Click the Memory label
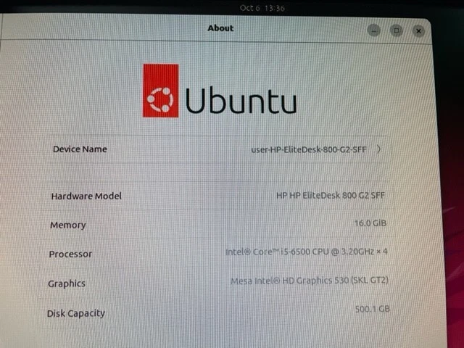 [x=68, y=225]
